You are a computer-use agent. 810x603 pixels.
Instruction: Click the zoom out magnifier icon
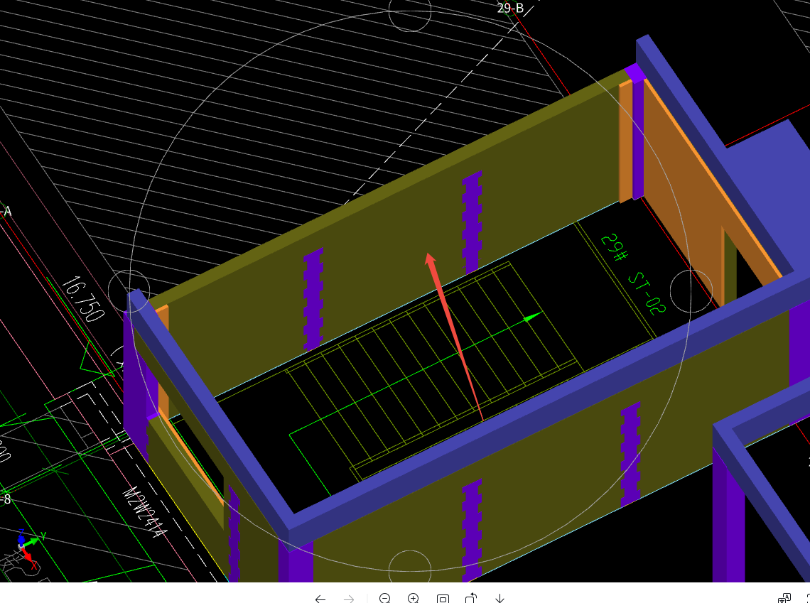tap(385, 598)
